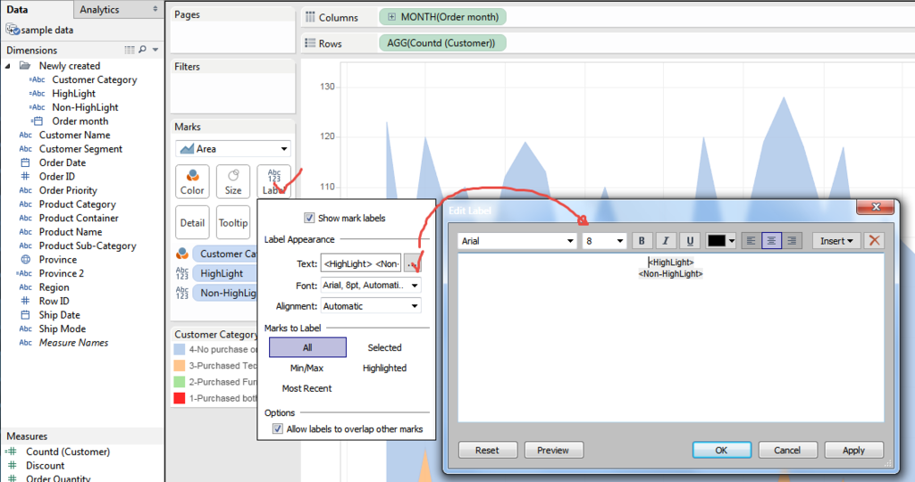Click the AGG(Countd (Customer)) pill

point(441,43)
